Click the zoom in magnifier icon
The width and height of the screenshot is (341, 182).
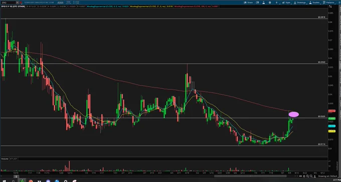click(x=307, y=176)
